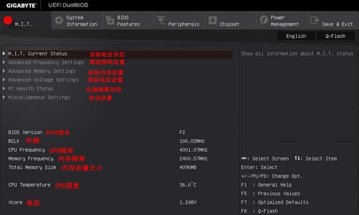Click the BIOS Features chip icon
The image size is (359, 215).
(110, 20)
